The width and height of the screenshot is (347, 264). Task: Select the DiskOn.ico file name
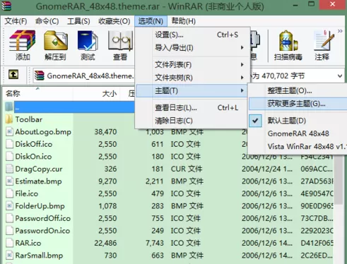click(33, 157)
